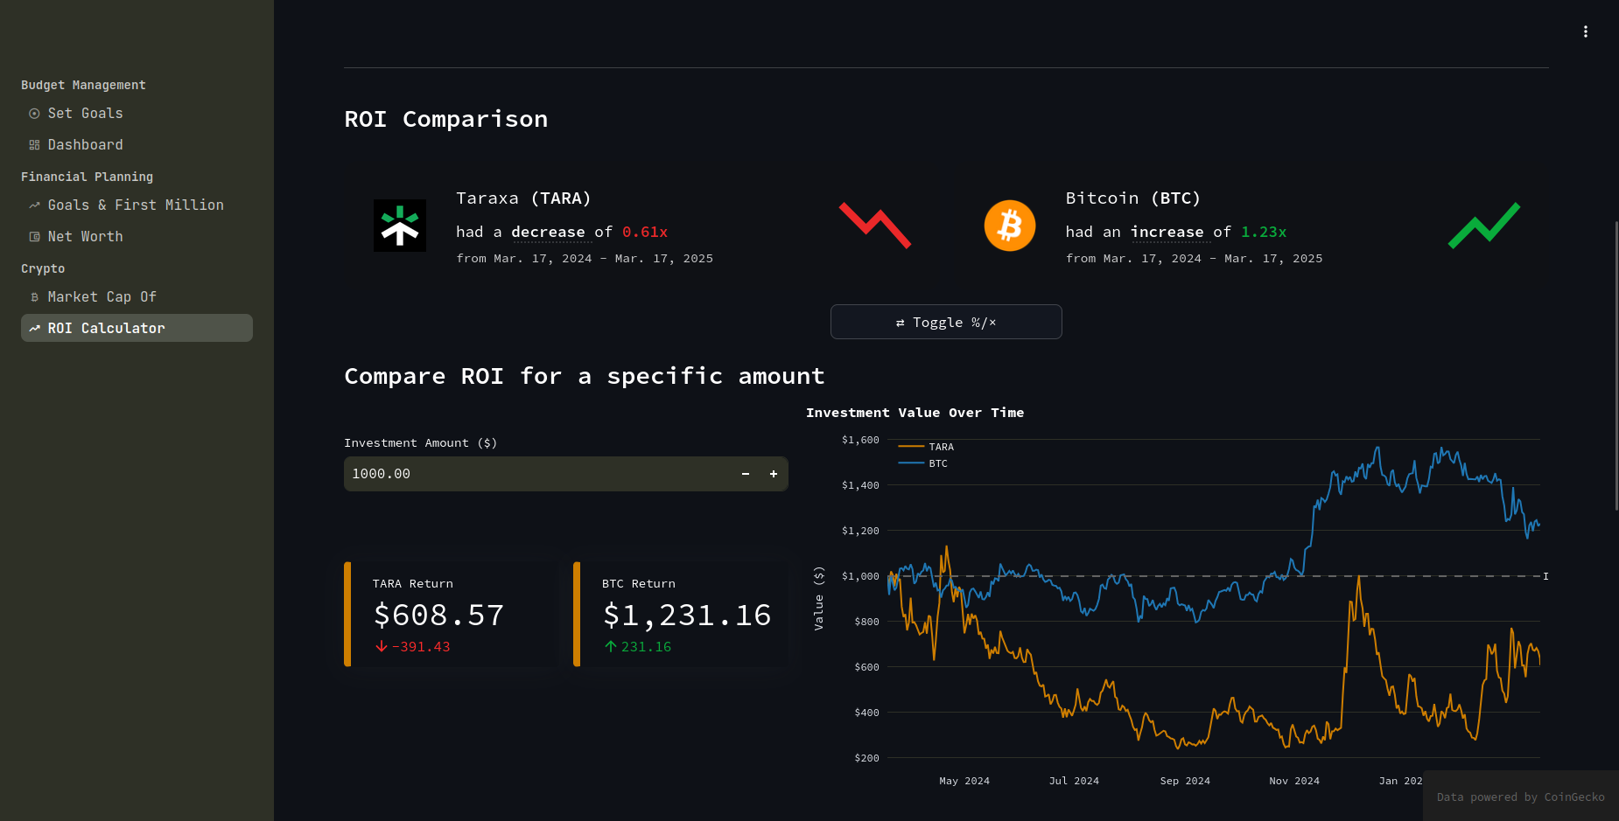Collapse the Financial Planning section
Image resolution: width=1619 pixels, height=821 pixels.
[x=87, y=177]
